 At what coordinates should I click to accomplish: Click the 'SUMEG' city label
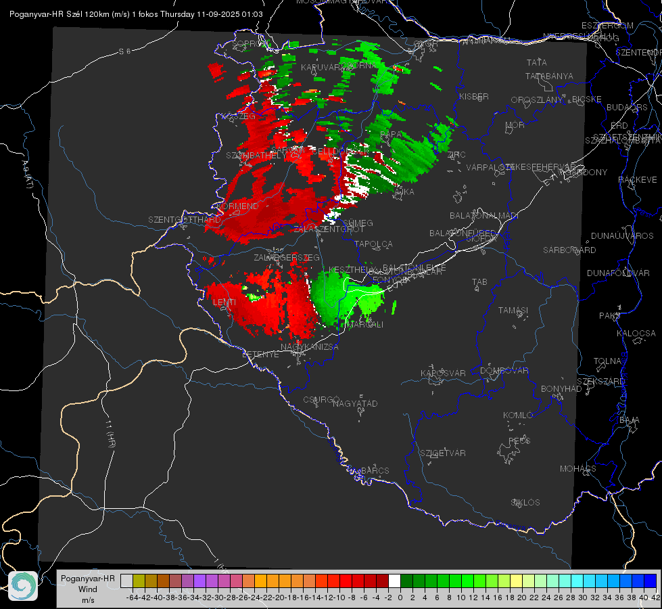click(x=358, y=223)
